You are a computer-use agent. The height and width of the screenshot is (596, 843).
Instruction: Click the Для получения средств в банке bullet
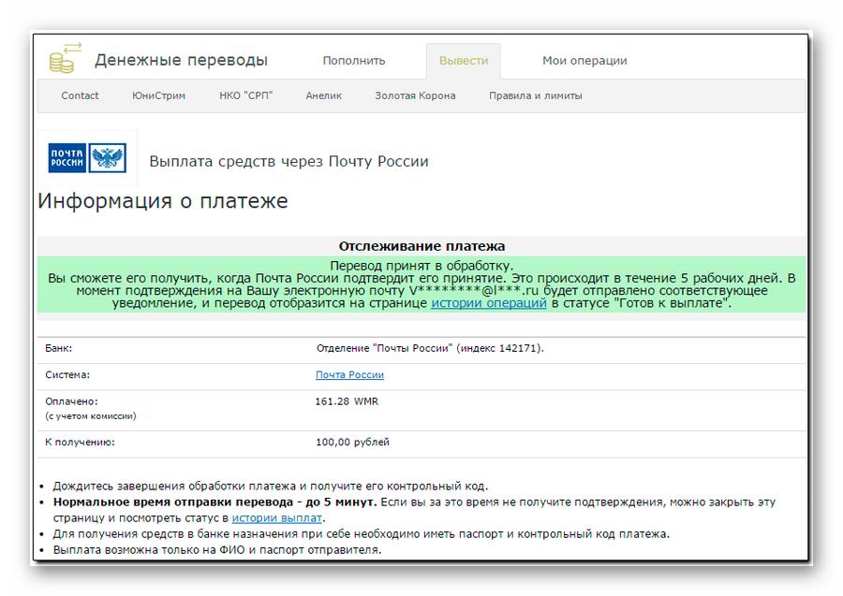point(362,534)
